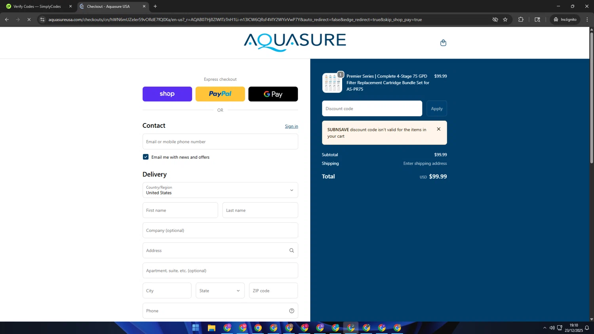Check out with Google Pay
Screen dimensions: 594x334
tap(273, 94)
